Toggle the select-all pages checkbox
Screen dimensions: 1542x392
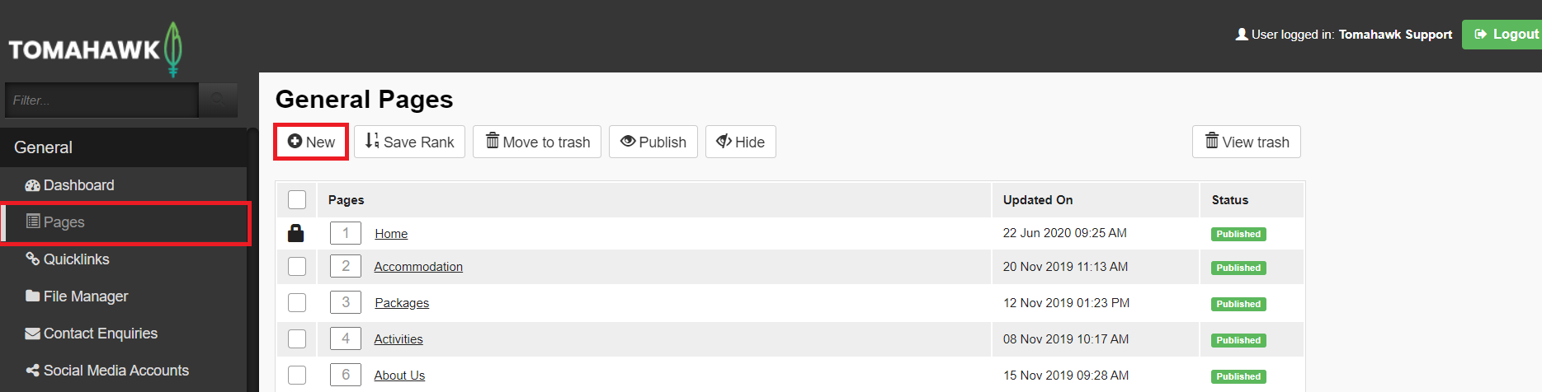297,200
